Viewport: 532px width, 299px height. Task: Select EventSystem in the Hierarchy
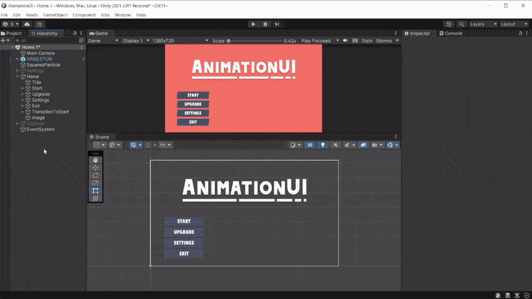pos(40,130)
